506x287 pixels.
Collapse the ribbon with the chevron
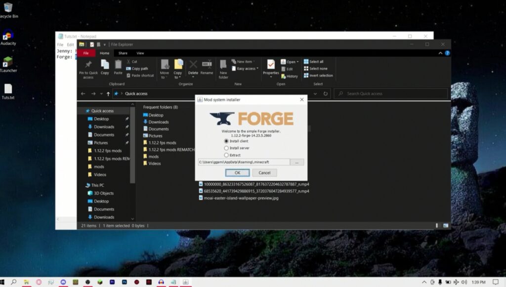click(440, 53)
